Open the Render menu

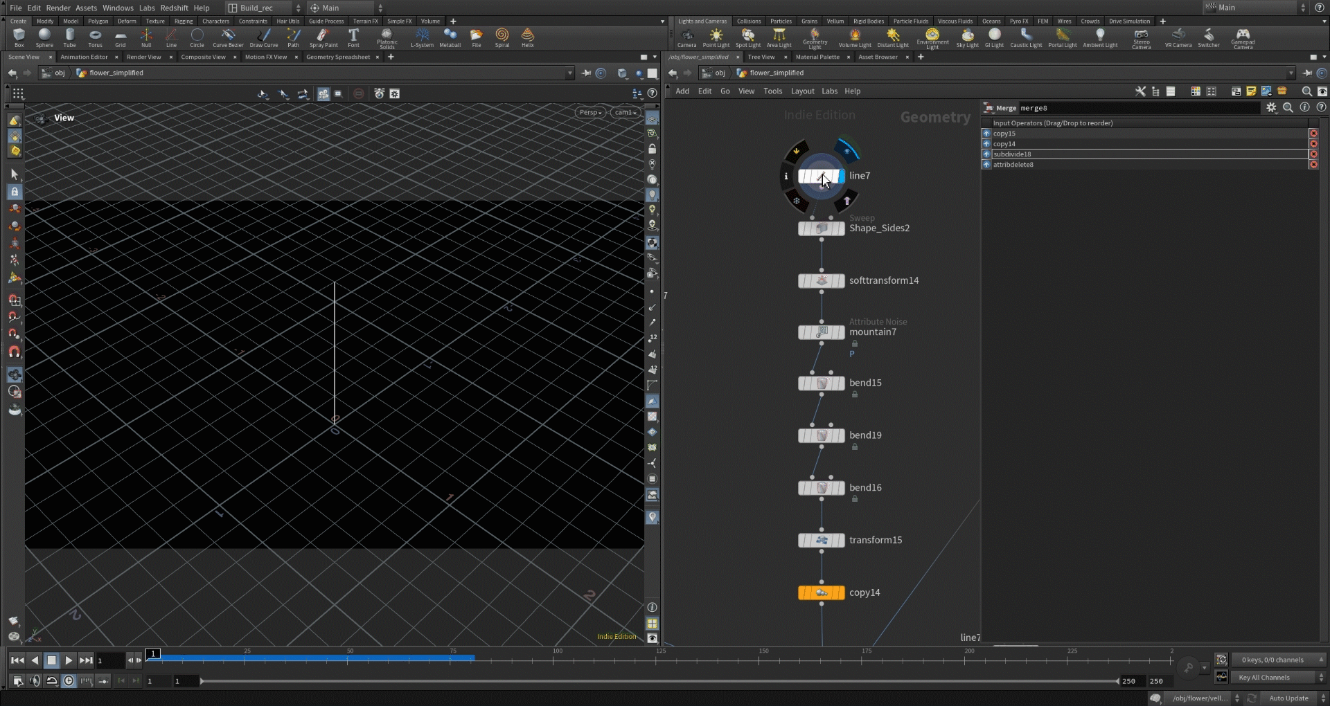point(58,8)
